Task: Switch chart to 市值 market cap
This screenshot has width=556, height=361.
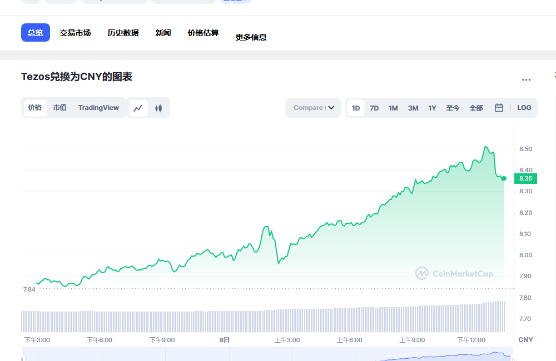Action: (60, 108)
